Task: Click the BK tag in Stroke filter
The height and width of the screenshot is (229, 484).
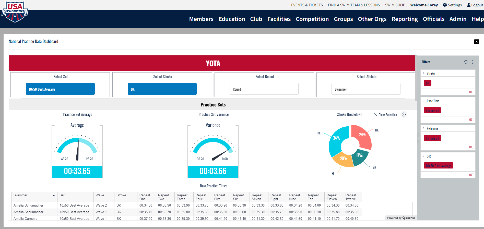Action: click(x=428, y=83)
